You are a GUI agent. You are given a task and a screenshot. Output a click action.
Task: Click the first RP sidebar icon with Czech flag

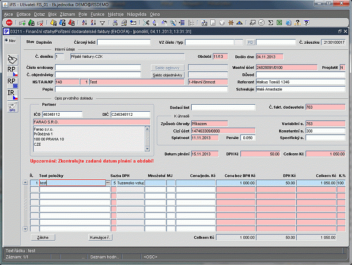(x=12, y=71)
